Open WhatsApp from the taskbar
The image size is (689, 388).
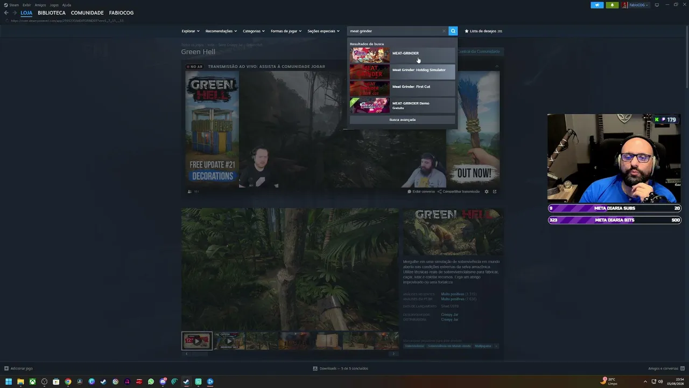pyautogui.click(x=151, y=382)
